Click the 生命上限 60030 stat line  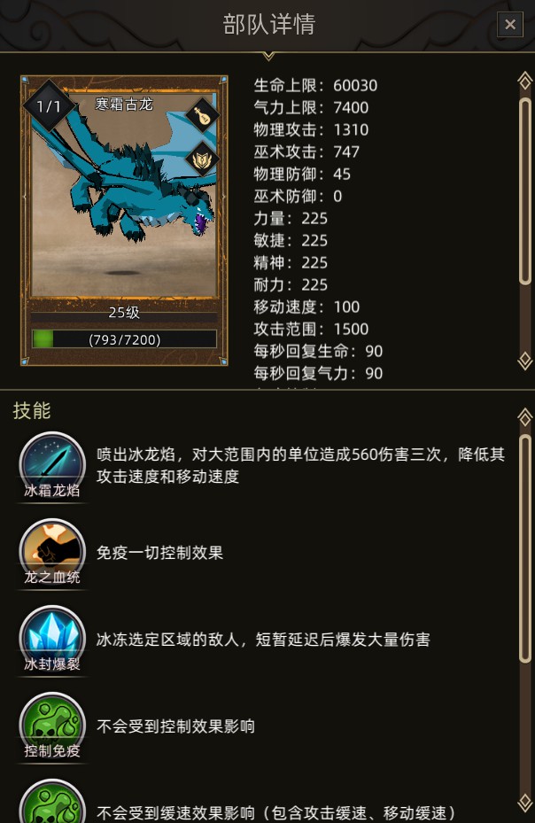[315, 85]
